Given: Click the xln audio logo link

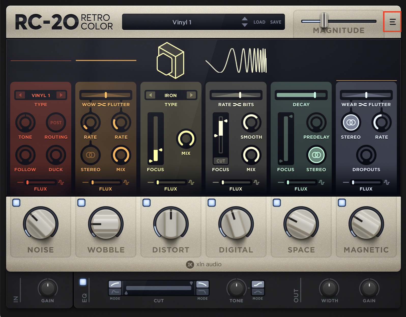Looking at the screenshot, I should pos(204,264).
